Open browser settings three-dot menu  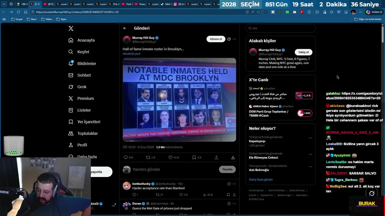360,12
